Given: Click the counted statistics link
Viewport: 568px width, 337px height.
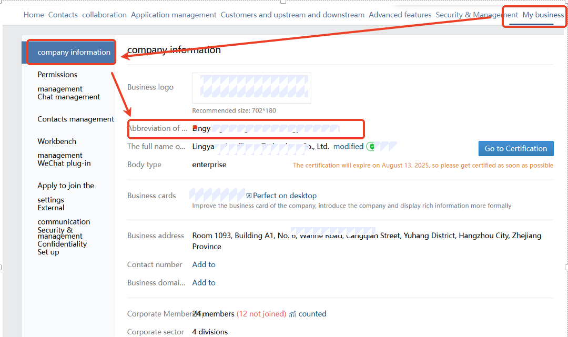Looking at the screenshot, I should pos(312,314).
